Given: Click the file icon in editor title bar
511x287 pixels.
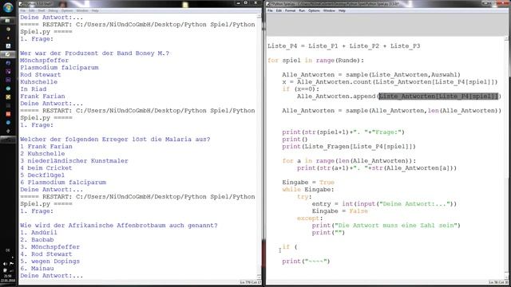Looking at the screenshot, I should point(268,4).
